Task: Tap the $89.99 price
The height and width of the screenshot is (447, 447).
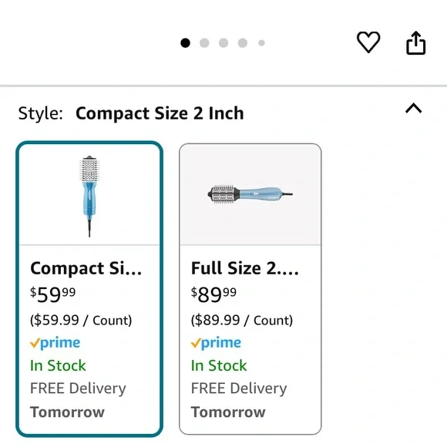Action: (213, 294)
